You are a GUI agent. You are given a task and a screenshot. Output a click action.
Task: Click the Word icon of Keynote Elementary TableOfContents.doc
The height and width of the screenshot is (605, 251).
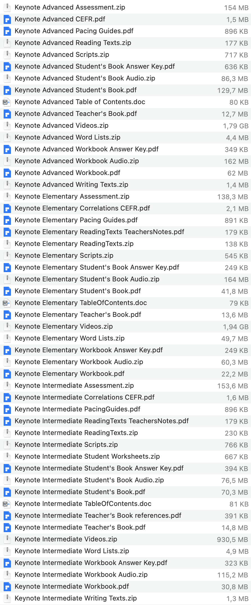(6, 303)
